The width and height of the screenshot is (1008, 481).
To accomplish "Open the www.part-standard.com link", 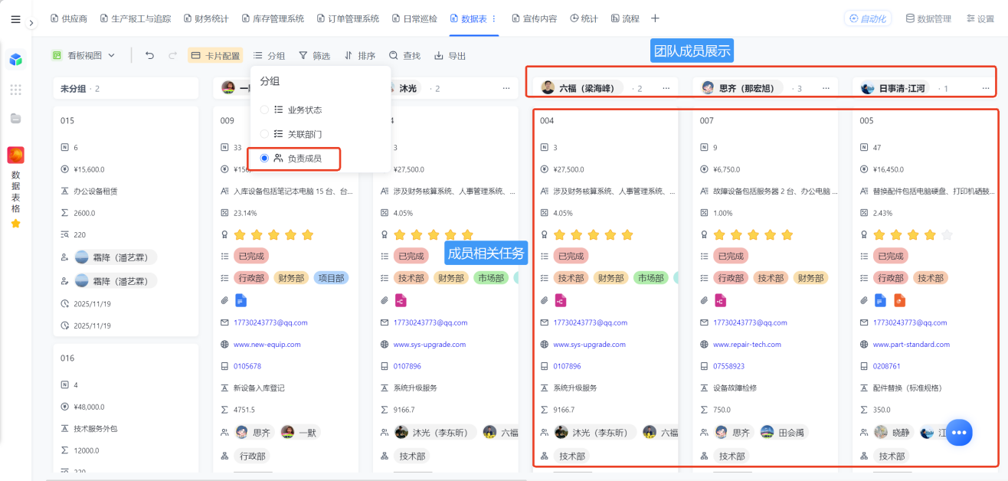I will pyautogui.click(x=911, y=345).
